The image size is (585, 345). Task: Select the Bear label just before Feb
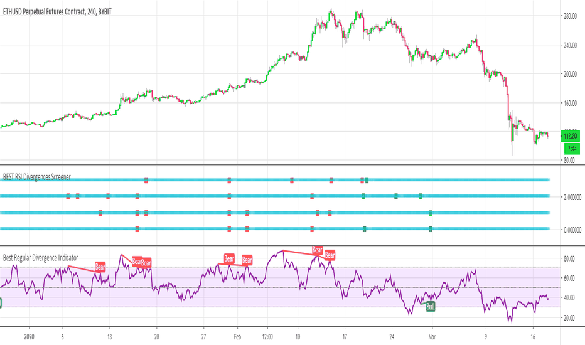229,258
